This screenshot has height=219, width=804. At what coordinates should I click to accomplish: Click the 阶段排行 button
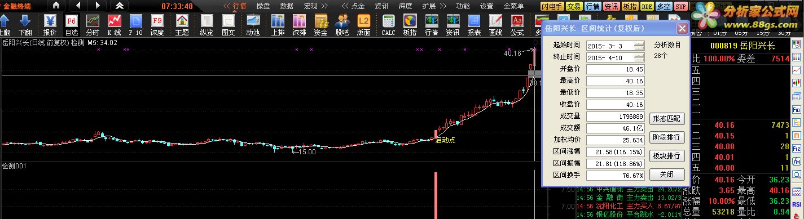(667, 137)
